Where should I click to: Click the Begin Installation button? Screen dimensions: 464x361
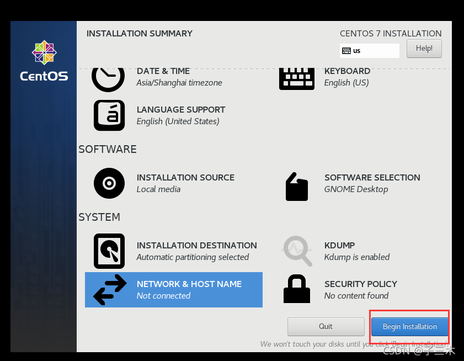pos(409,327)
